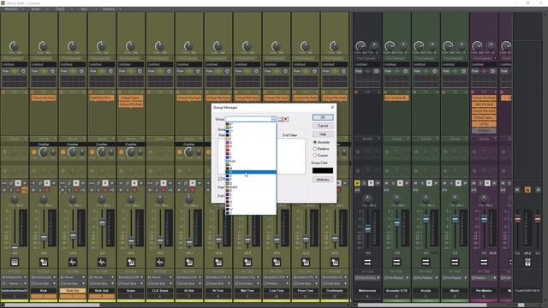Open the Acoustic GTR Pre Master output dropdown

coord(396,277)
